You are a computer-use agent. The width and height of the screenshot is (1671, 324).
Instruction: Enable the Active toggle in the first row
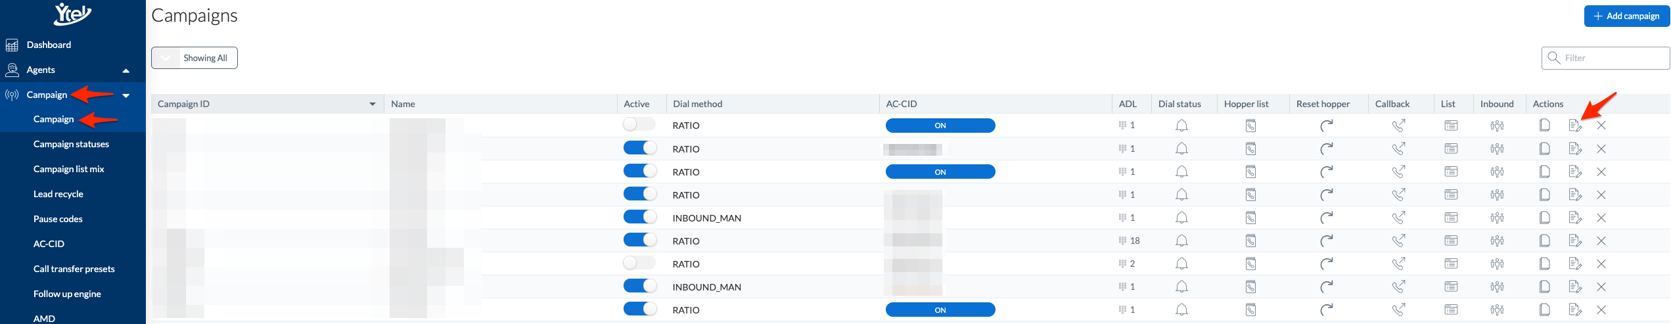coord(639,124)
